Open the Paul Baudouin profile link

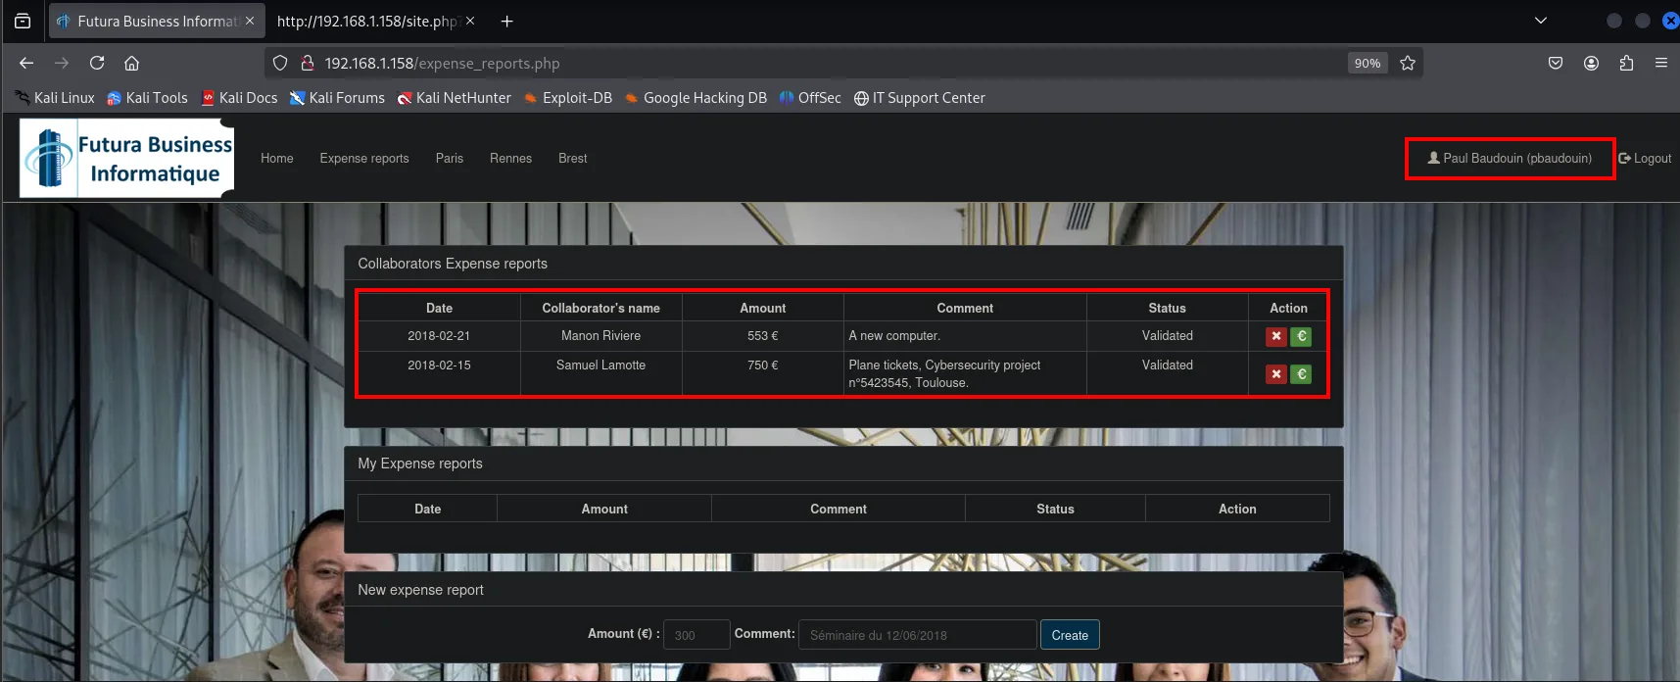point(1510,158)
